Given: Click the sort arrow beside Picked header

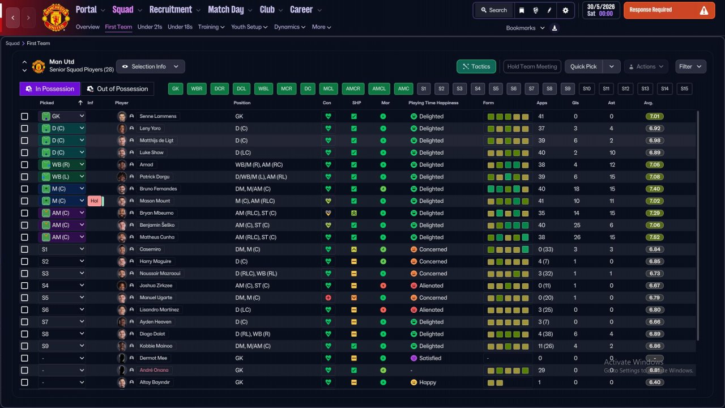Looking at the screenshot, I should click(80, 103).
